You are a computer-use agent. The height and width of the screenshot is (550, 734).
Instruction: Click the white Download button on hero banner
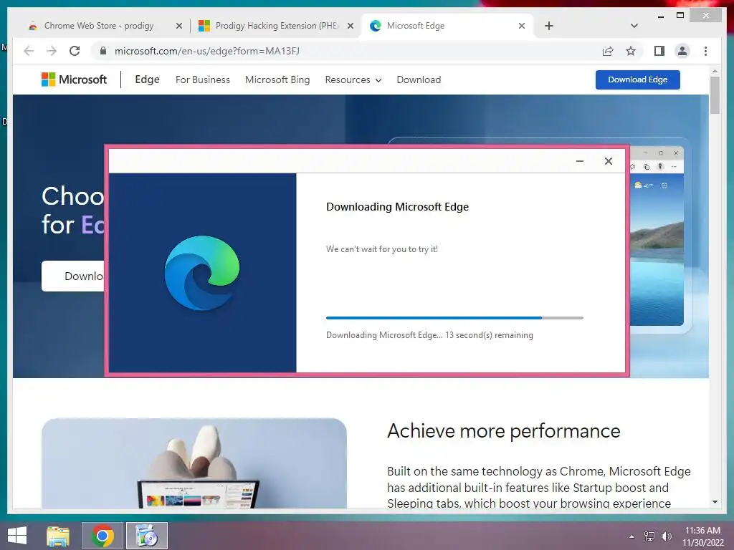click(74, 276)
